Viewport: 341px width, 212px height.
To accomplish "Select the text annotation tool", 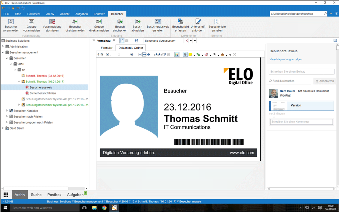I will [x=214, y=54].
